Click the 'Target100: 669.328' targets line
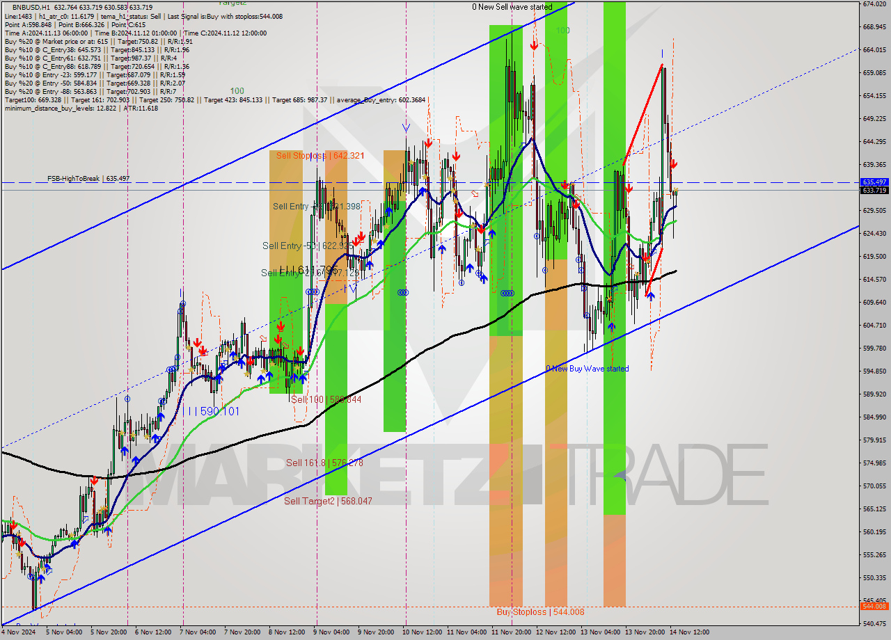 (x=215, y=99)
